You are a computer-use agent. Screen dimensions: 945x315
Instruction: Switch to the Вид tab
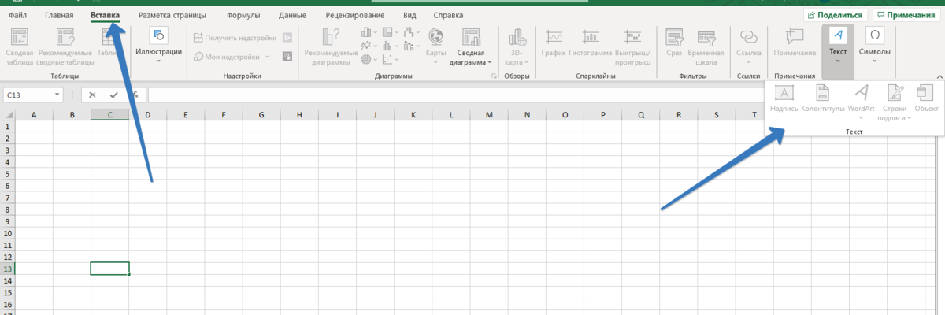point(409,15)
